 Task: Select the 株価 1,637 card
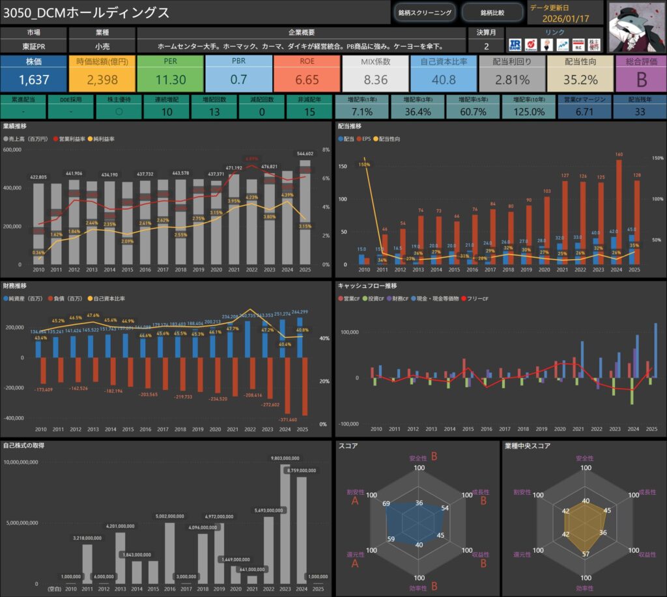coord(33,73)
